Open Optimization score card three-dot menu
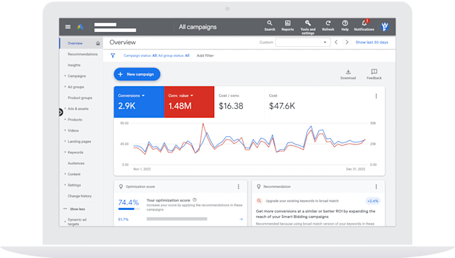455x258 pixels. pos(238,186)
